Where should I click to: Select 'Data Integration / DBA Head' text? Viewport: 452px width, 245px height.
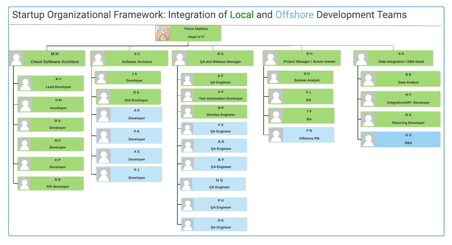tap(401, 62)
